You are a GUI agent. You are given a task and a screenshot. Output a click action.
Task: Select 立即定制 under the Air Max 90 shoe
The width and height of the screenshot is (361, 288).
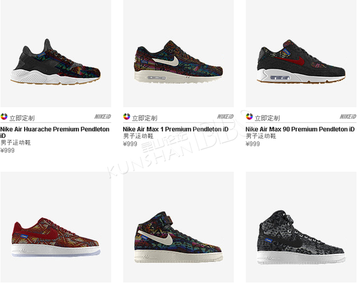tap(268, 118)
